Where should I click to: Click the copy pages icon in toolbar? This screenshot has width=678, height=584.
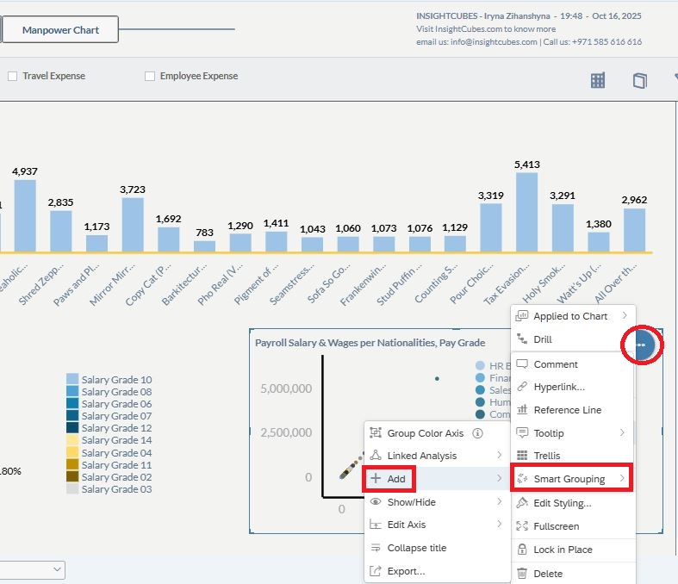639,80
